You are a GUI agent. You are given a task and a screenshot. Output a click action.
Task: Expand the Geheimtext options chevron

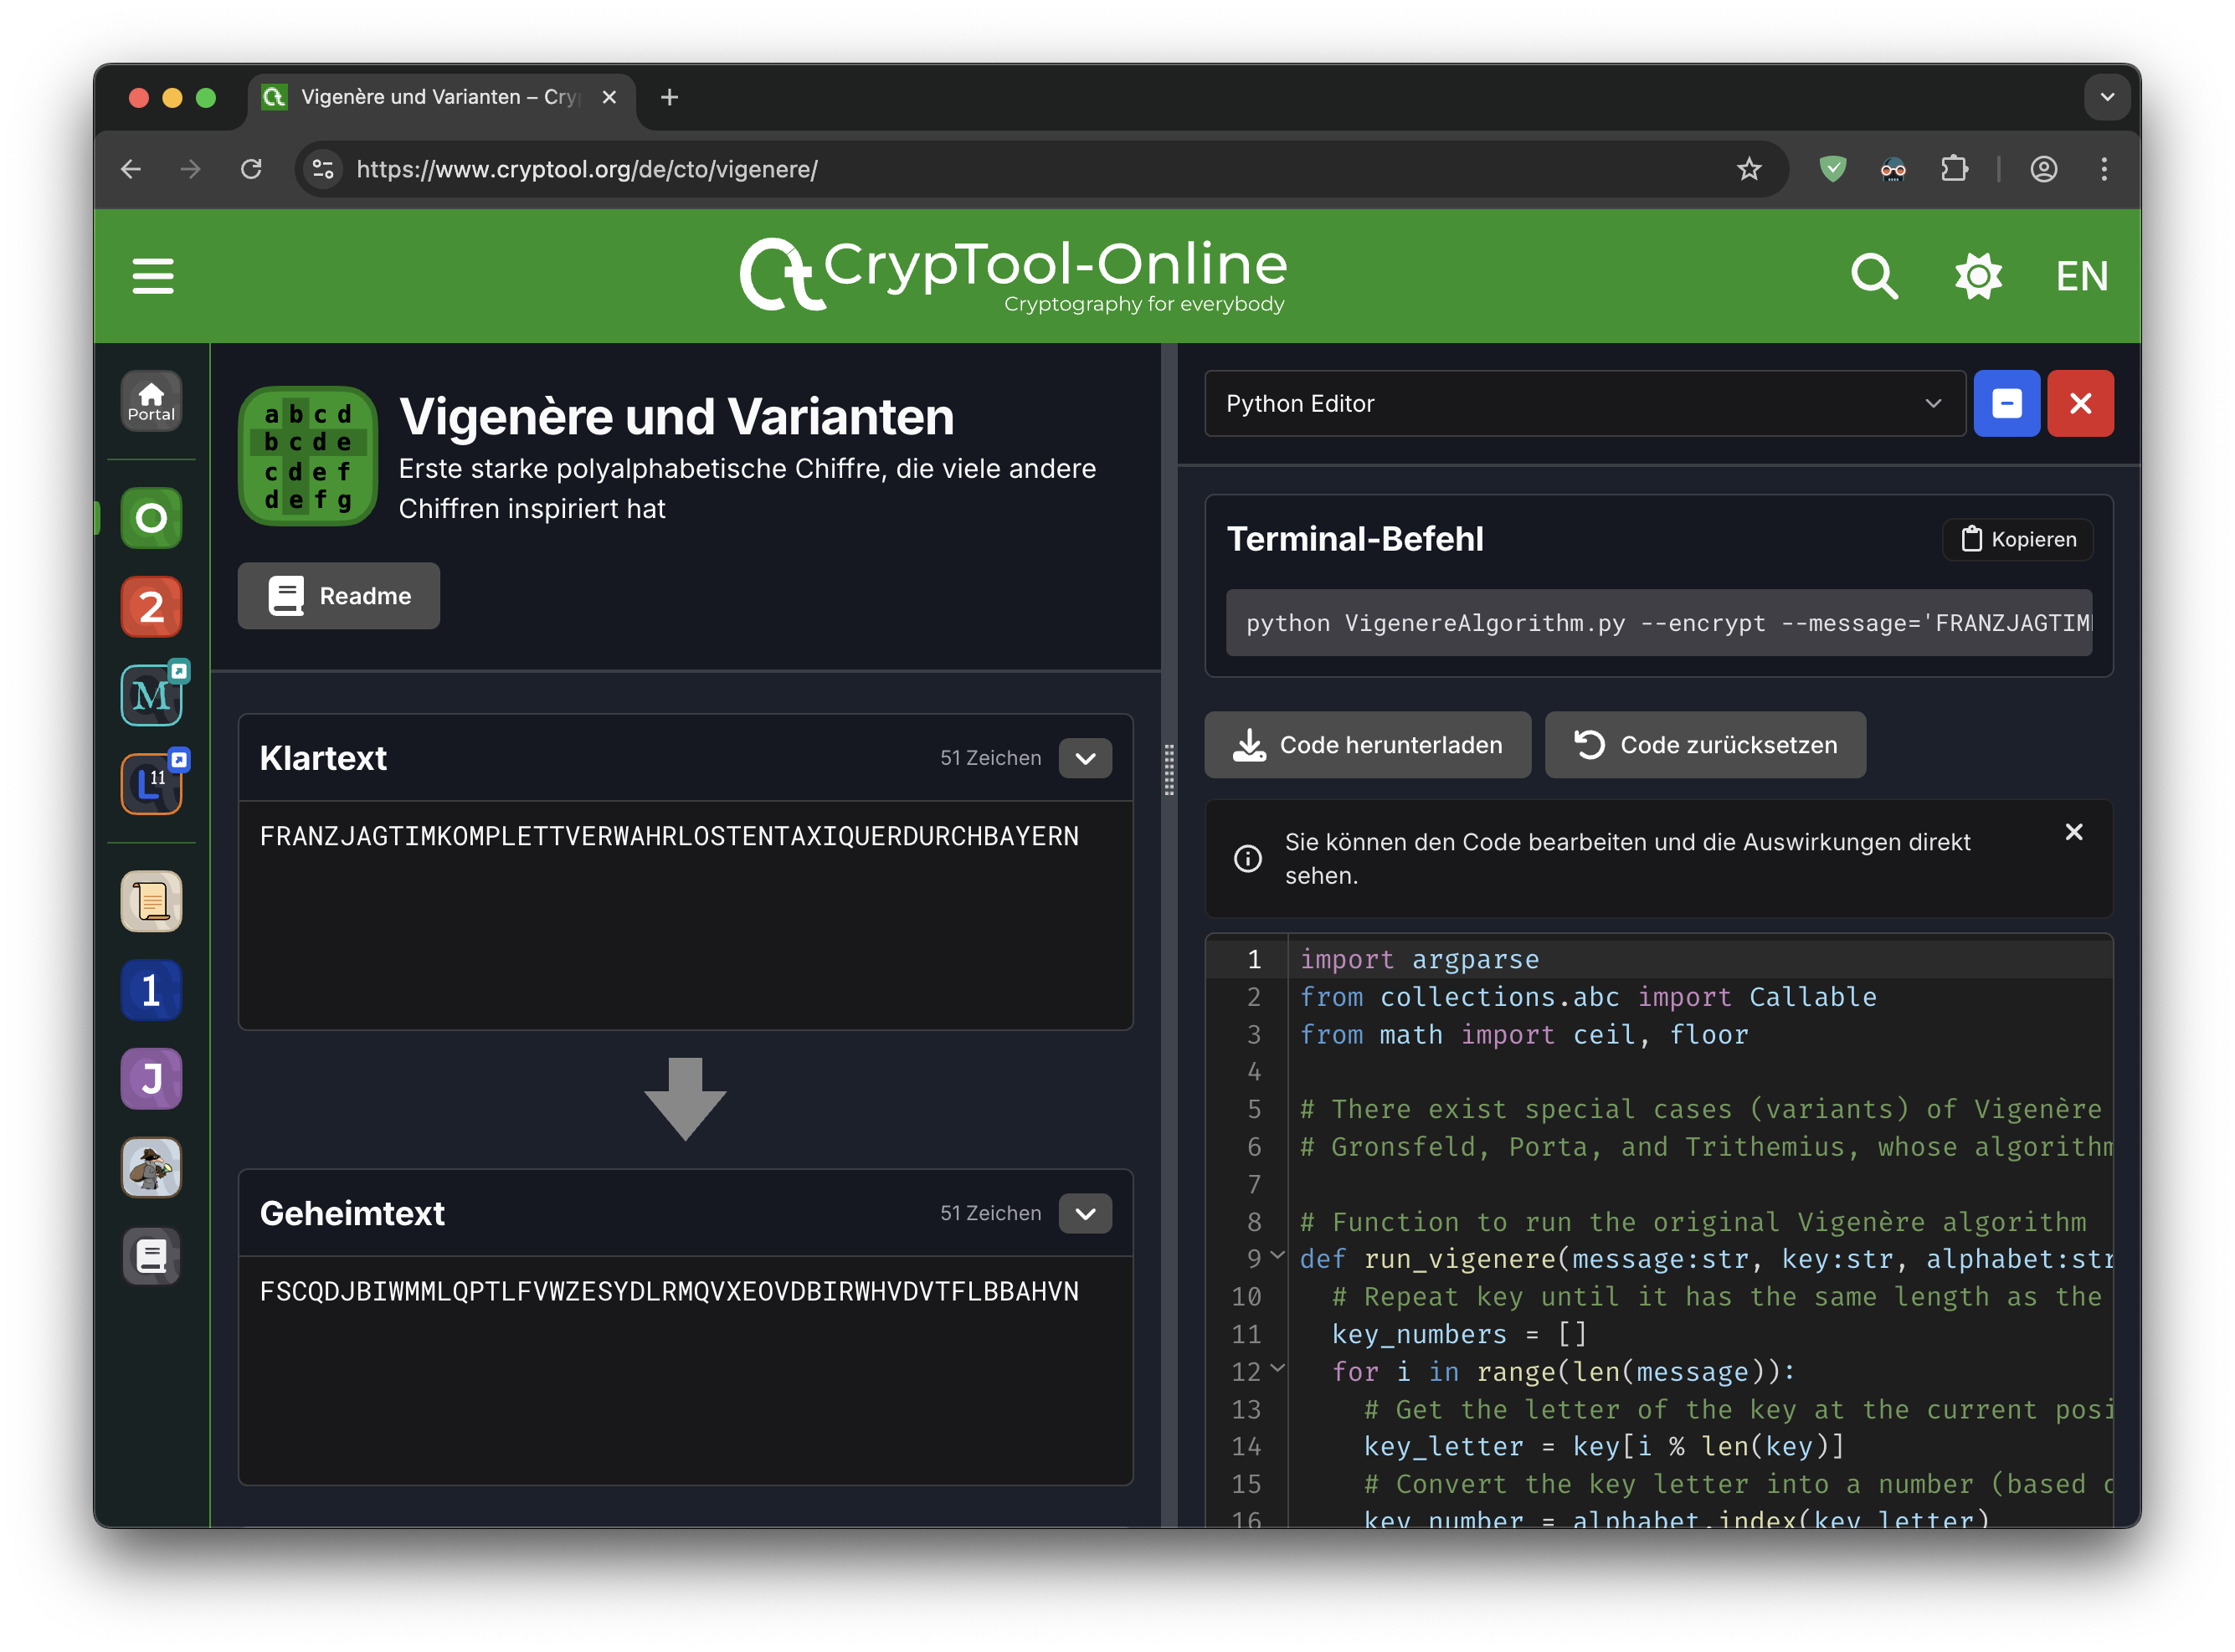tap(1085, 1213)
